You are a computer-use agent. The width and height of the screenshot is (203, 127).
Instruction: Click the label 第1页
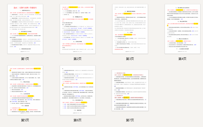tap(25, 59)
